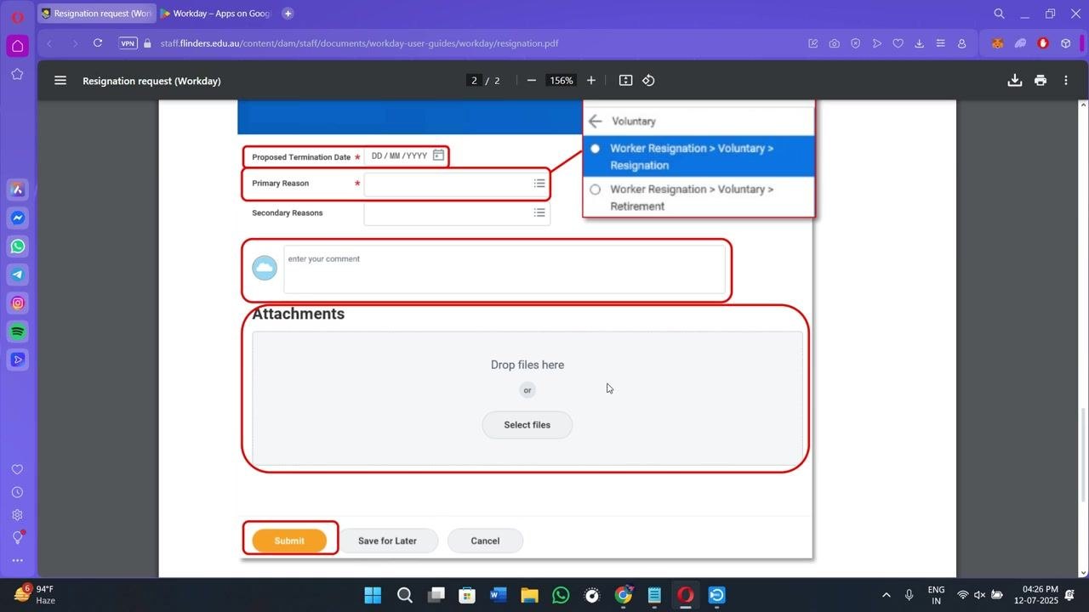Click the fit to page icon
The height and width of the screenshot is (612, 1089).
coord(625,81)
